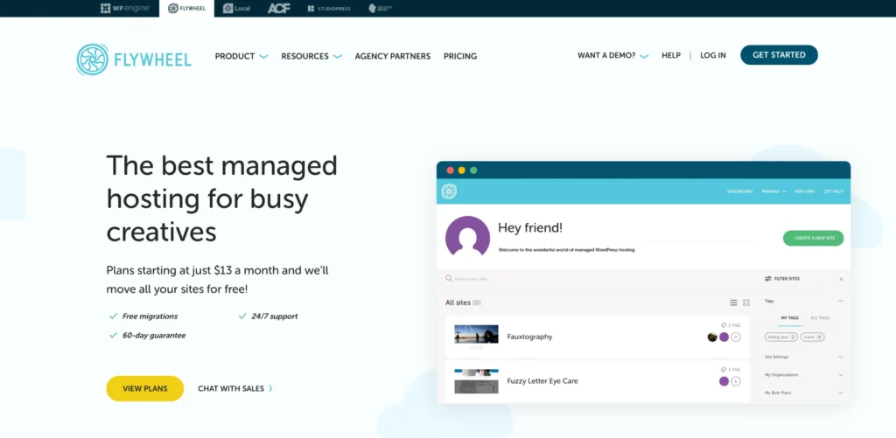Click the Get Started button
Image resolution: width=896 pixels, height=438 pixels.
(779, 55)
